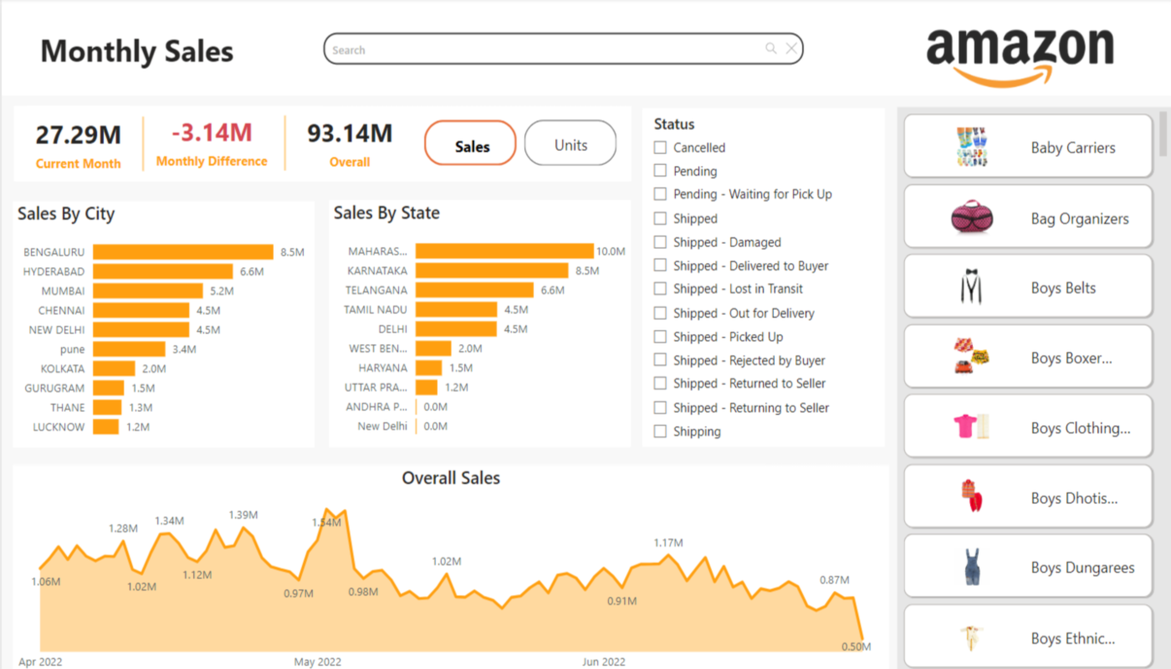
Task: Select the Baby Carriers category label
Action: pos(1073,147)
